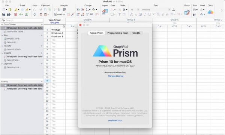Viewport: 225px width, 135px height.
Task: Click the Wild type row title
Action: 58,30
